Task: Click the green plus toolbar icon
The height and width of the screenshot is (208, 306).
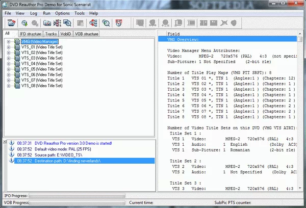Action: tap(24, 23)
